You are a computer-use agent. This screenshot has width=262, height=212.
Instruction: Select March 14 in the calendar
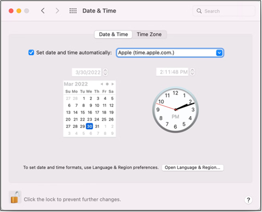tap(76, 112)
